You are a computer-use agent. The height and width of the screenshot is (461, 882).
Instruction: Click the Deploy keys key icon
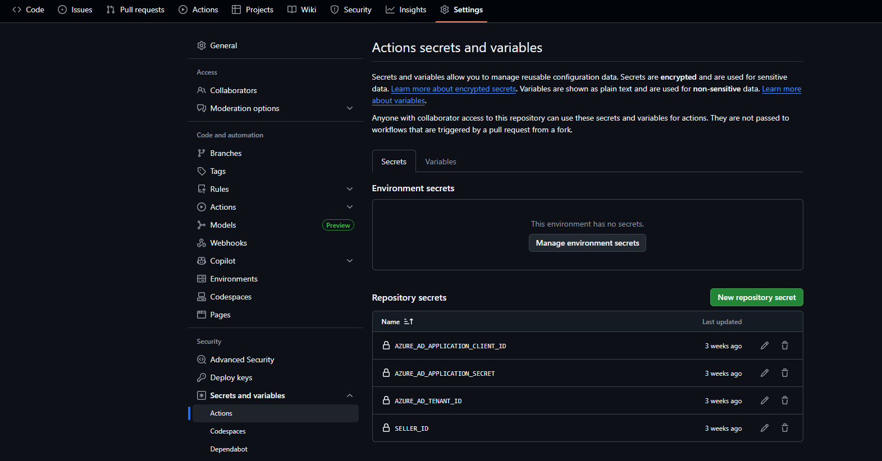202,377
